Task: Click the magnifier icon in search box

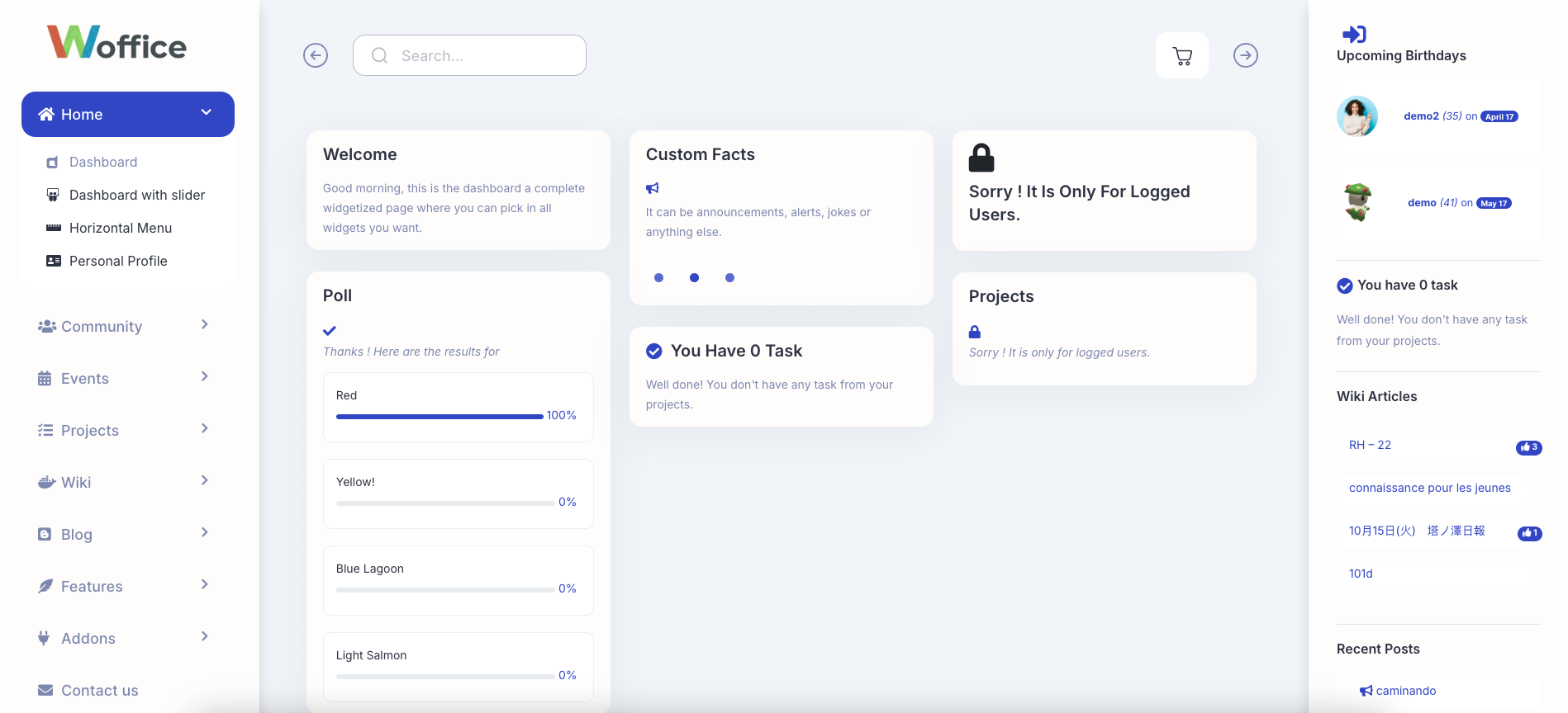Action: [379, 55]
